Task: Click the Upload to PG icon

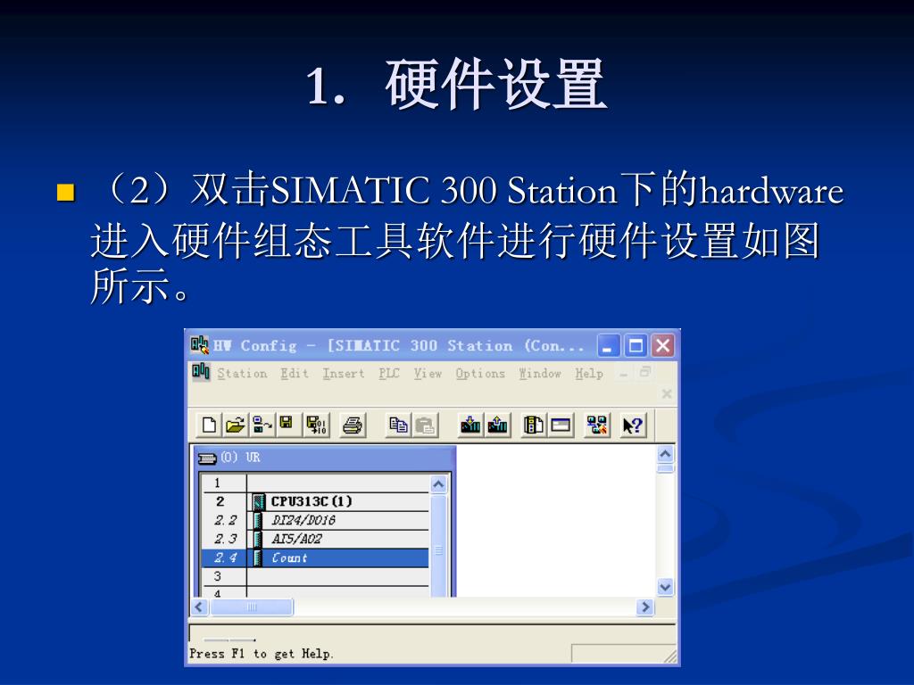Action: tap(496, 425)
